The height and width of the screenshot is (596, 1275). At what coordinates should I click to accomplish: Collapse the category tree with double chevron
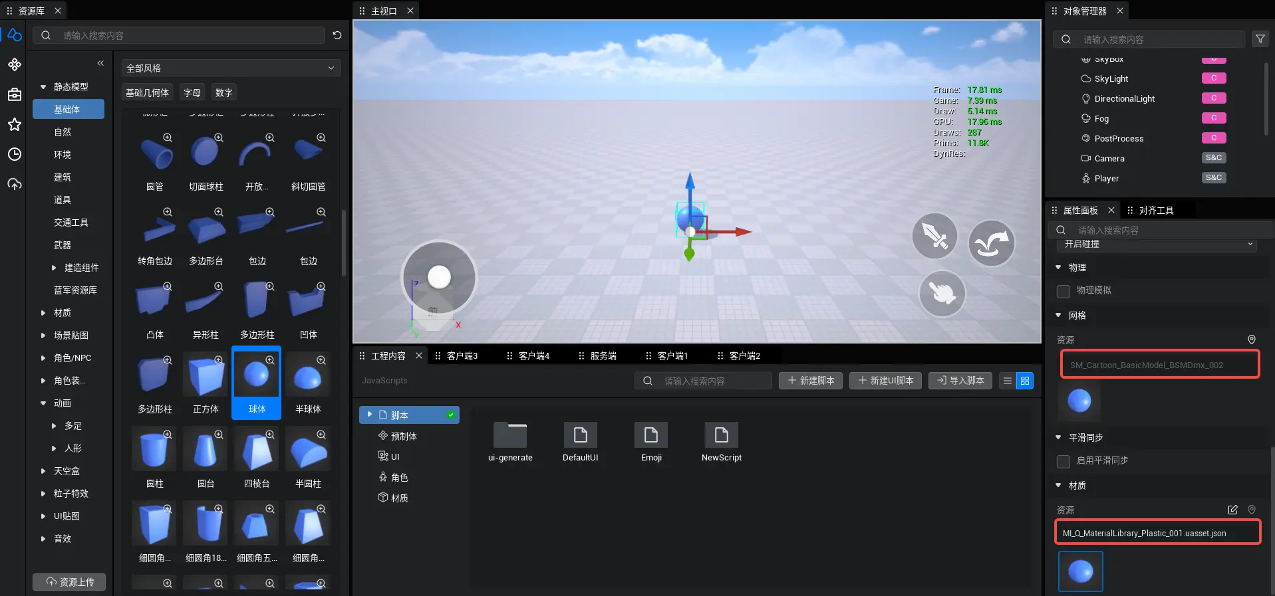(x=100, y=63)
